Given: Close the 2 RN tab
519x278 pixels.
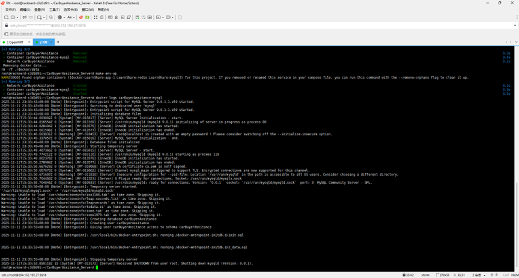Looking at the screenshot, I should 51,43.
